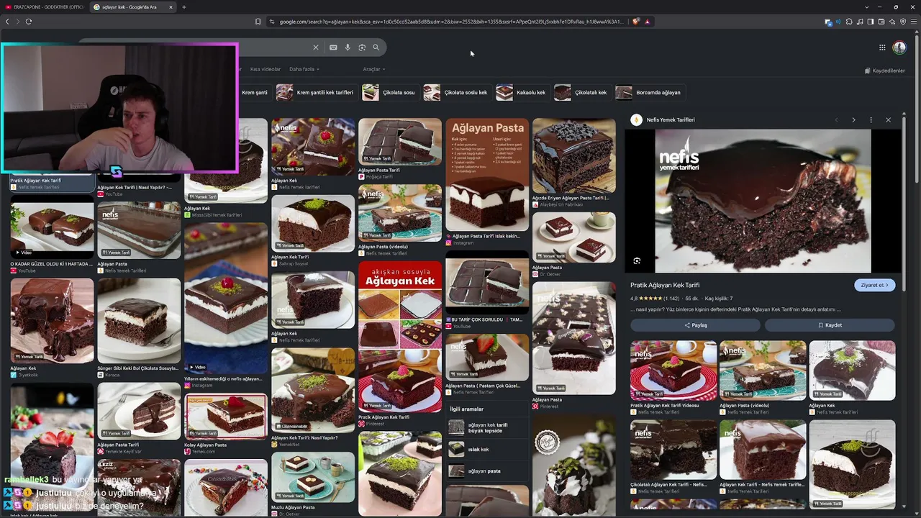Screen dimensions: 921x518
Task: Filter by Çikolatalı kek chip
Action: 581,92
